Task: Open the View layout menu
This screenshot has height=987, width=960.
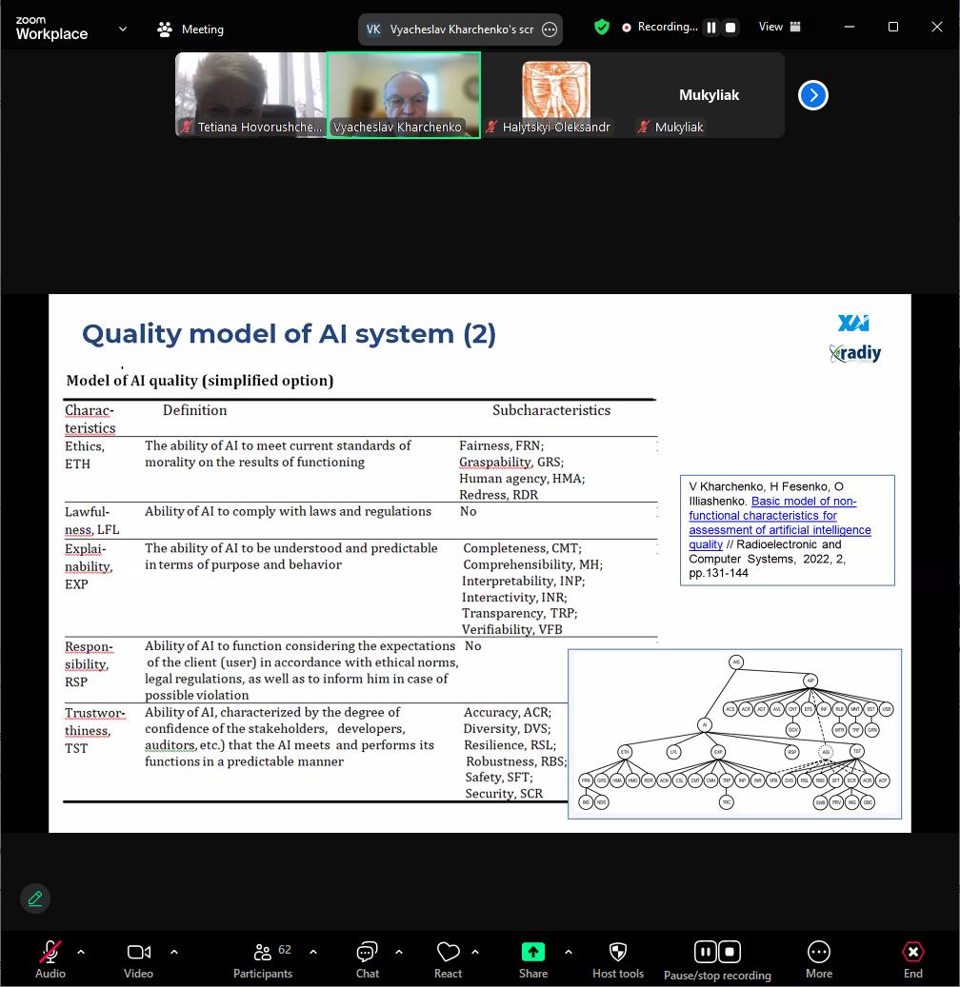Action: click(779, 28)
